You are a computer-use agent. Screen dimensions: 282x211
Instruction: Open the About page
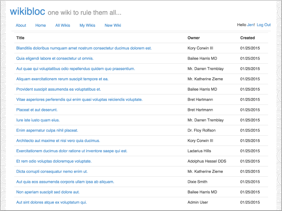point(21,26)
